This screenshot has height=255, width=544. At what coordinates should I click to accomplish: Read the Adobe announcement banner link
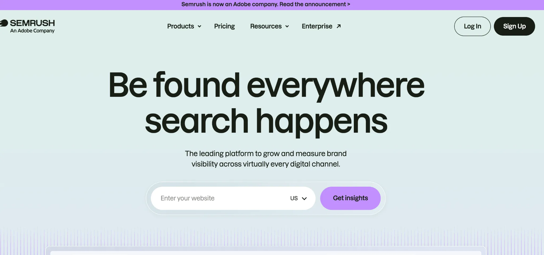[x=266, y=4]
